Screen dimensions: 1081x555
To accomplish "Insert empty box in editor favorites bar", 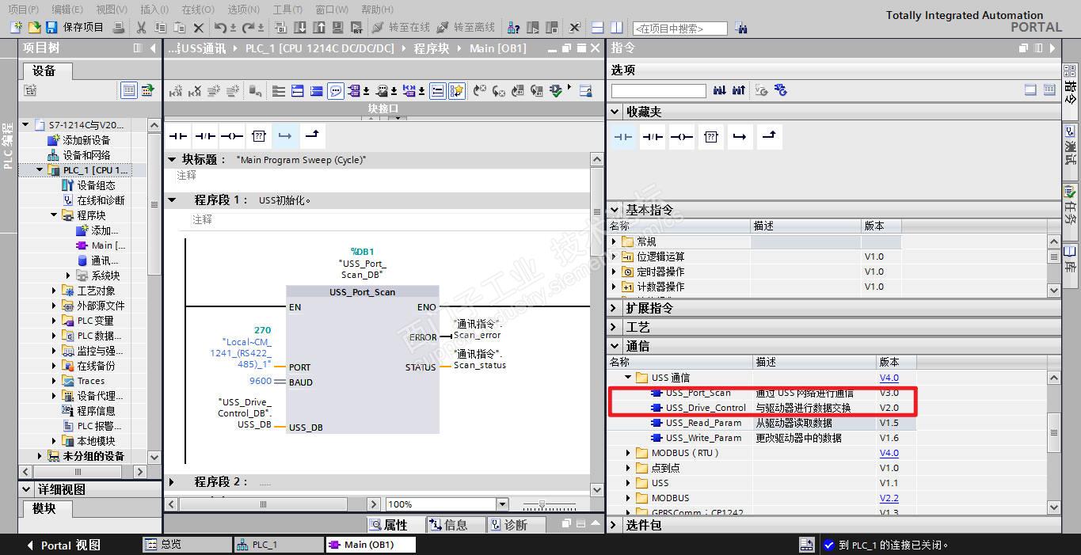I will coord(259,136).
